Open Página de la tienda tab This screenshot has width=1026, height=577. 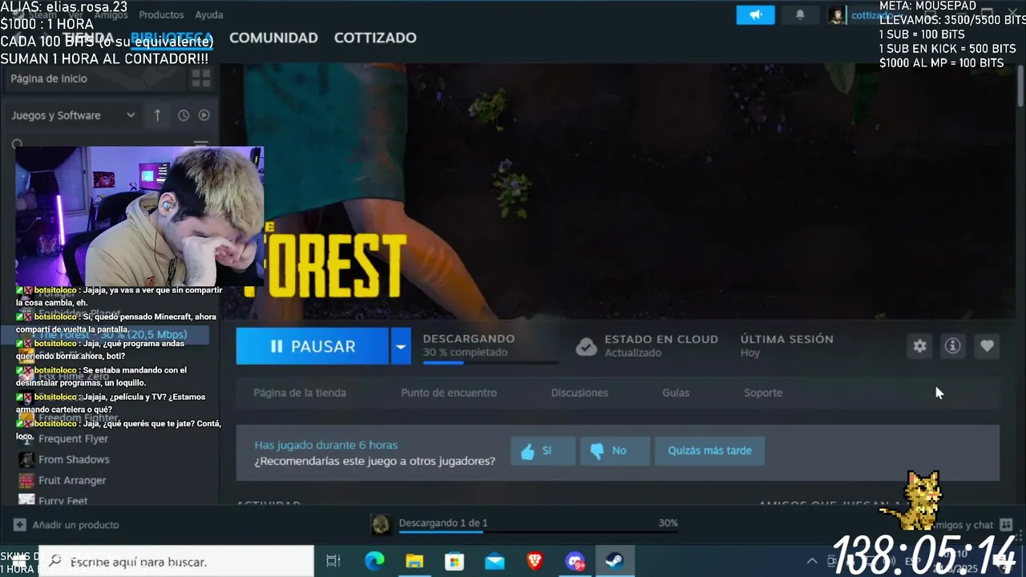[x=300, y=393]
